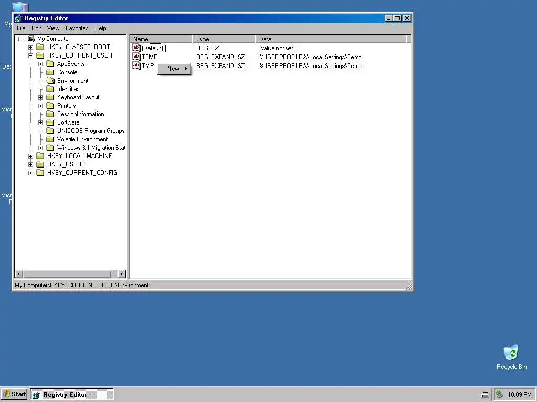Click the TEMP string value icon
537x402 pixels.
tap(136, 57)
